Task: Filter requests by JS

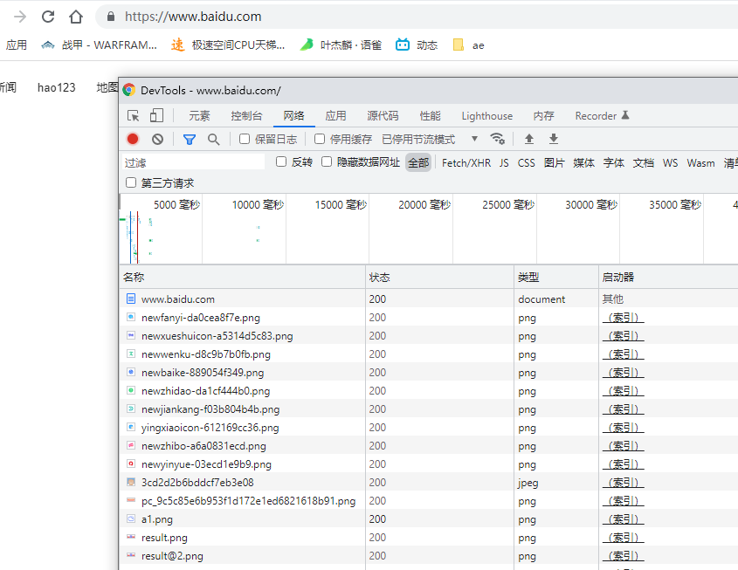Action: [x=504, y=162]
